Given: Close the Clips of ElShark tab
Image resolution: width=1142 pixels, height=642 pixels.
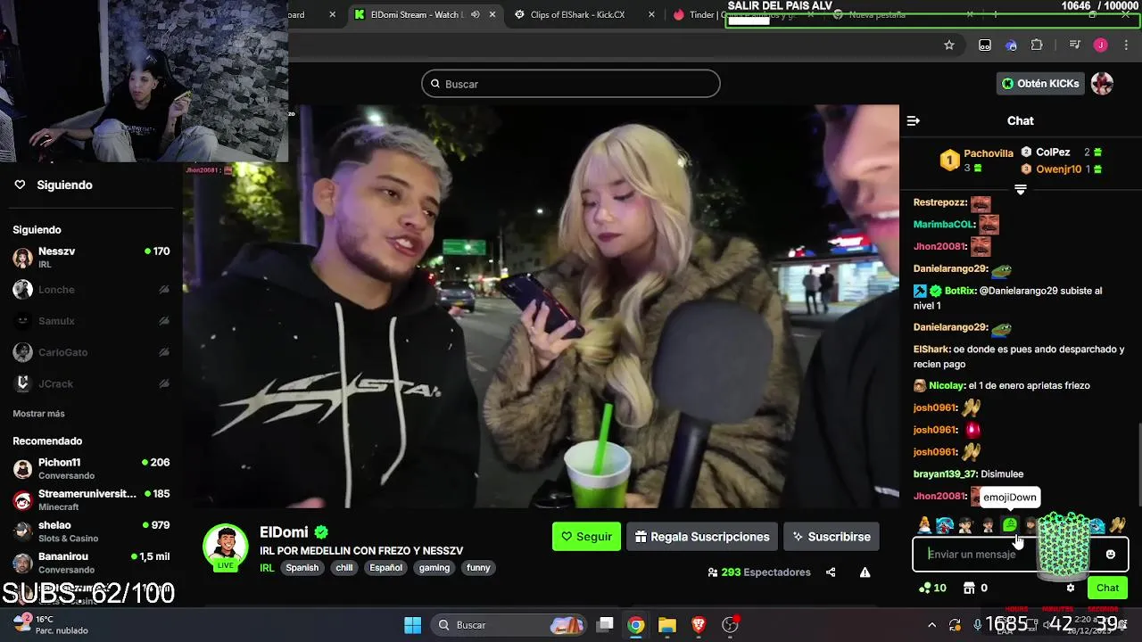Looking at the screenshot, I should point(651,15).
